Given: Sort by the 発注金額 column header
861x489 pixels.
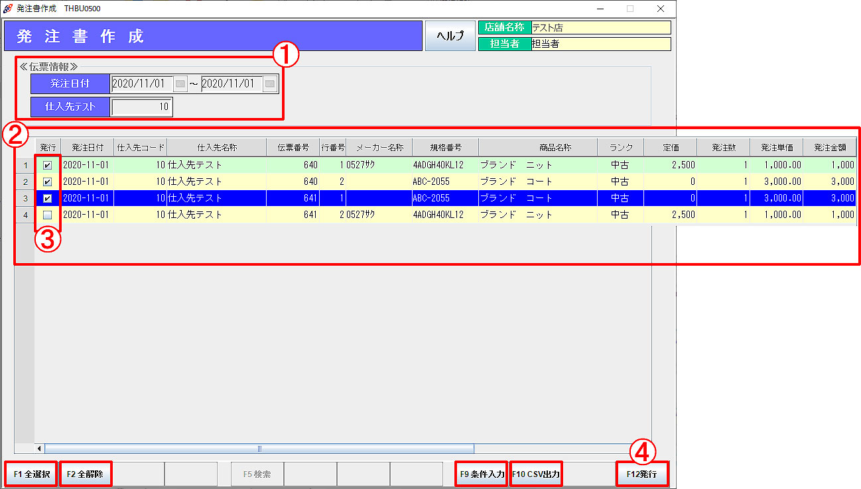Looking at the screenshot, I should point(829,147).
